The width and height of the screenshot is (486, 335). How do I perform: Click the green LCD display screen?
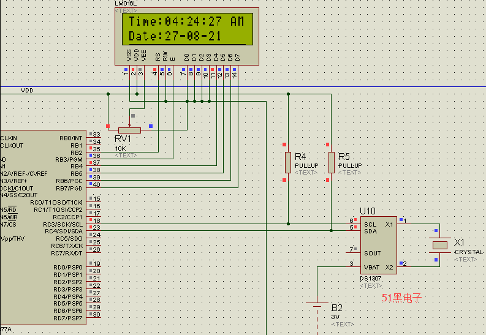[187, 29]
